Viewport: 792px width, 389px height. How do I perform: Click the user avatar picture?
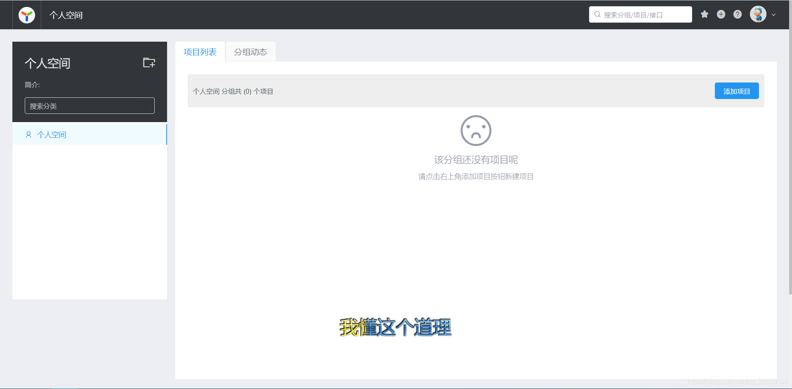[x=758, y=14]
